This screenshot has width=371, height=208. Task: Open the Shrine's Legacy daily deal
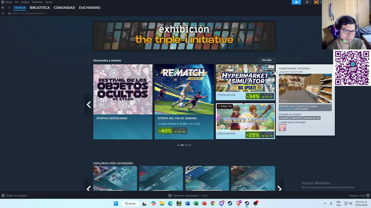click(x=245, y=121)
